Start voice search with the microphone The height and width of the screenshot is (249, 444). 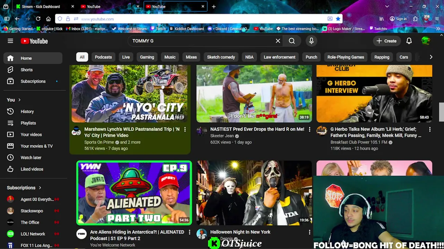(311, 41)
